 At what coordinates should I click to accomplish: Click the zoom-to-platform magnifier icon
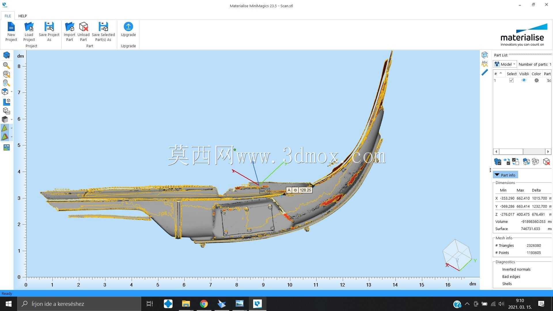coord(6,83)
